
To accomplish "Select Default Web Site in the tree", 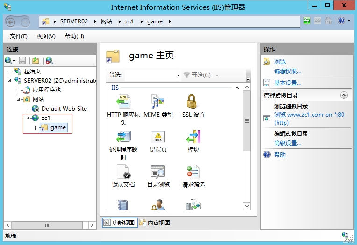I will point(64,109).
